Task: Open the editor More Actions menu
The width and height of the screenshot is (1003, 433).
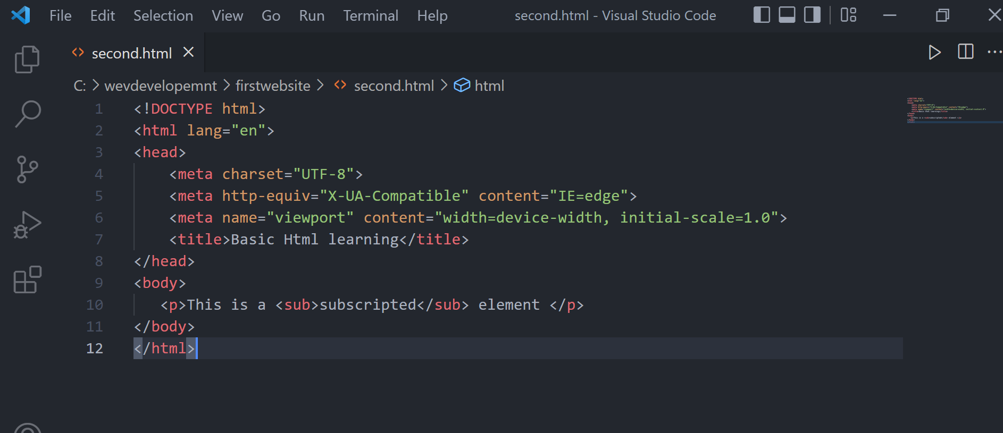Action: coord(994,52)
